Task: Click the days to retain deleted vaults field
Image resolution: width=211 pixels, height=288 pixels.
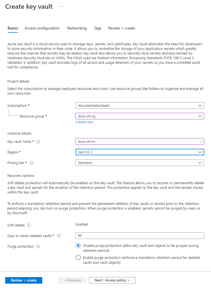Action: pos(140,236)
